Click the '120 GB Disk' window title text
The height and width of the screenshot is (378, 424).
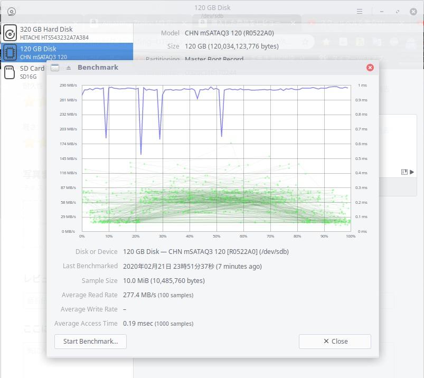212,8
